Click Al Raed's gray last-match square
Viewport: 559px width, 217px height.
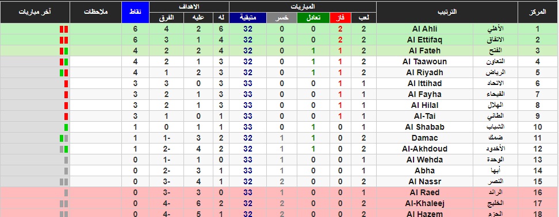tap(66, 193)
